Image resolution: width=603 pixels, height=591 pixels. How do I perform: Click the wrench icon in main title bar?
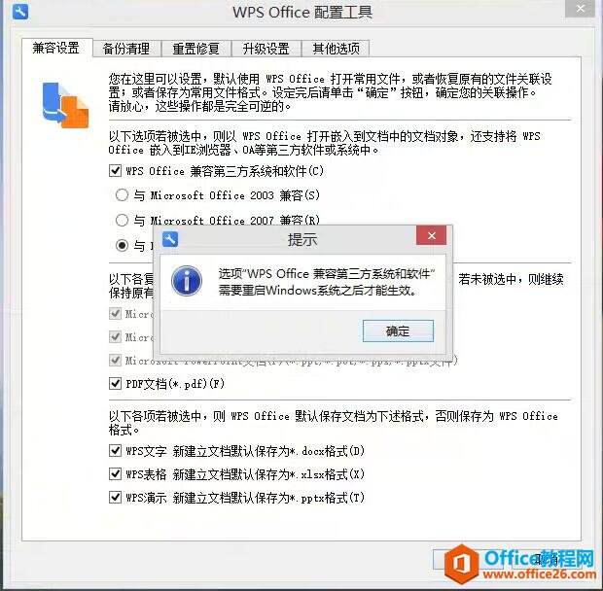(20, 12)
